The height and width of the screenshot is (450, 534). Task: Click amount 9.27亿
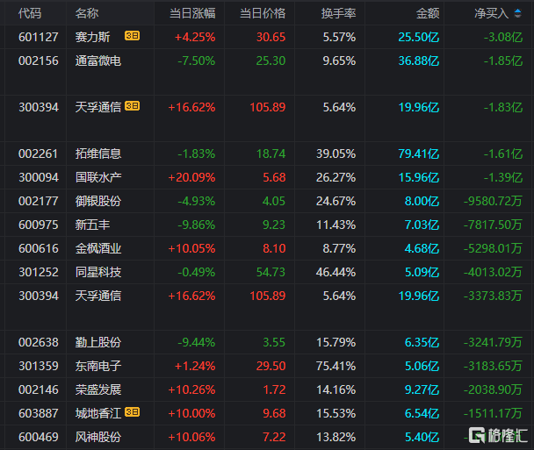coord(422,389)
